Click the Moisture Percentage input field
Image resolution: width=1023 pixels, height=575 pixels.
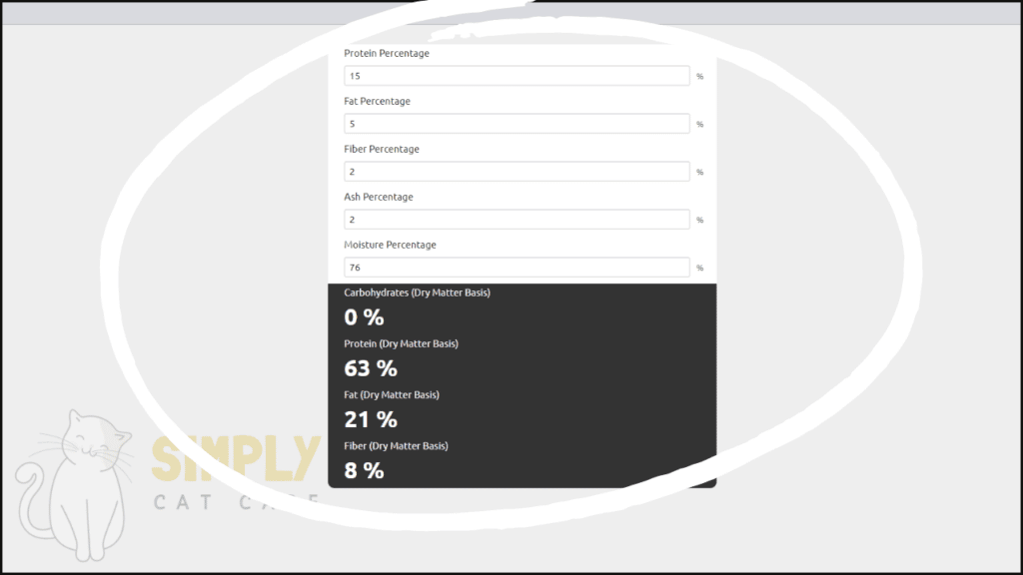516,268
